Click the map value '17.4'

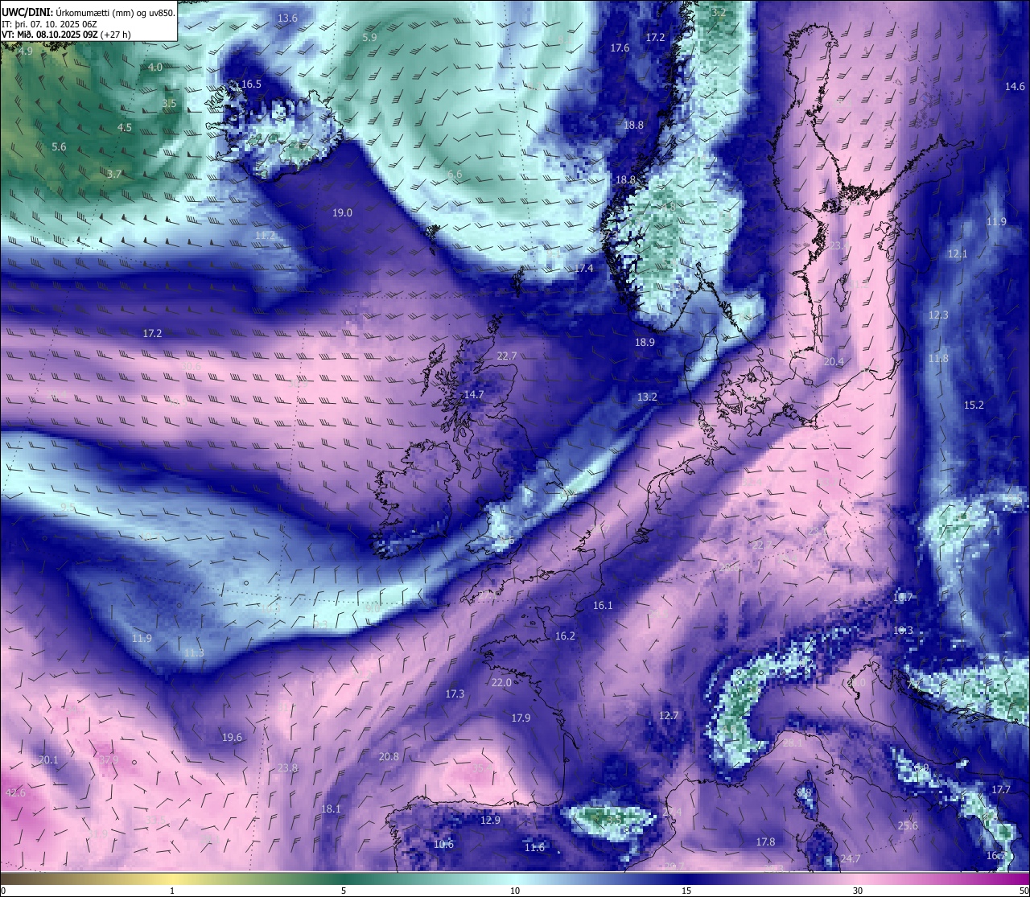[x=583, y=268]
